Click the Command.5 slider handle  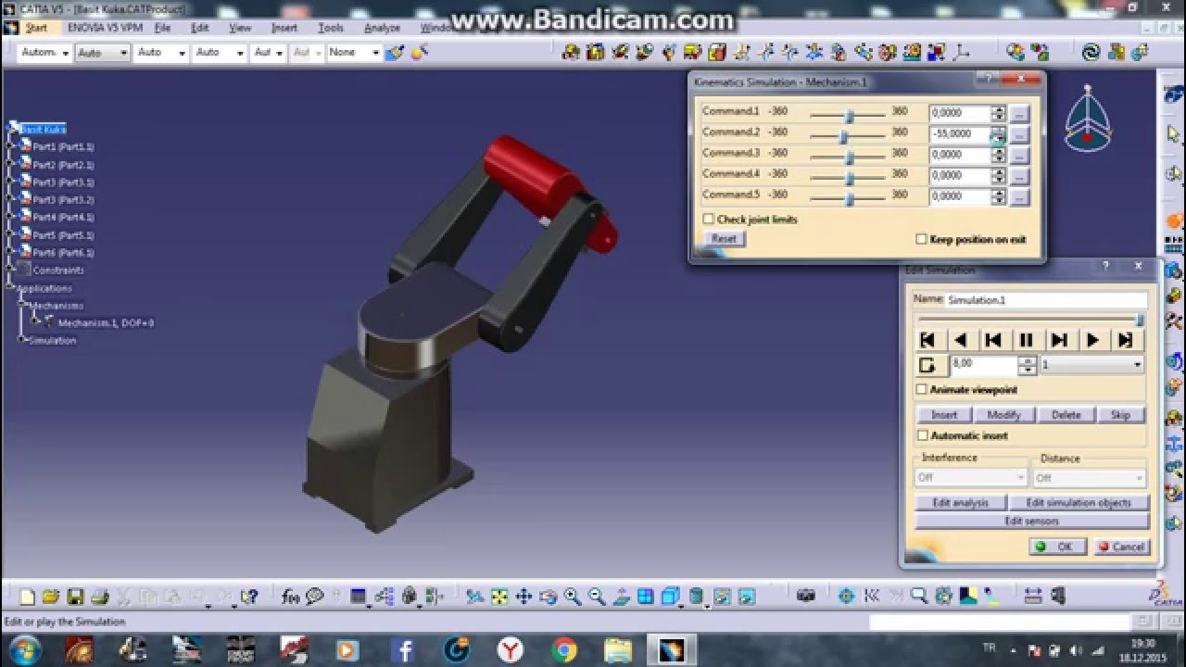coord(849,199)
